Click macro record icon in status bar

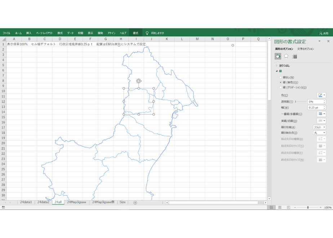pos(3,207)
